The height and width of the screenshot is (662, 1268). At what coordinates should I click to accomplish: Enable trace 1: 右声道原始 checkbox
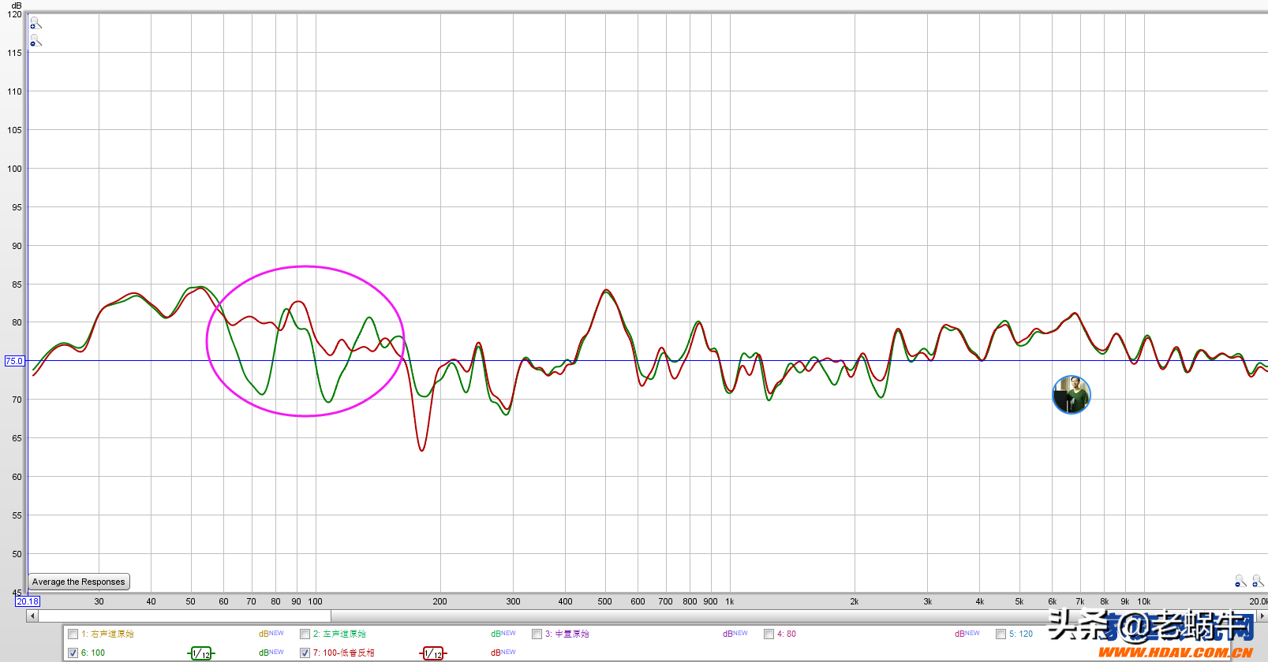pos(73,634)
